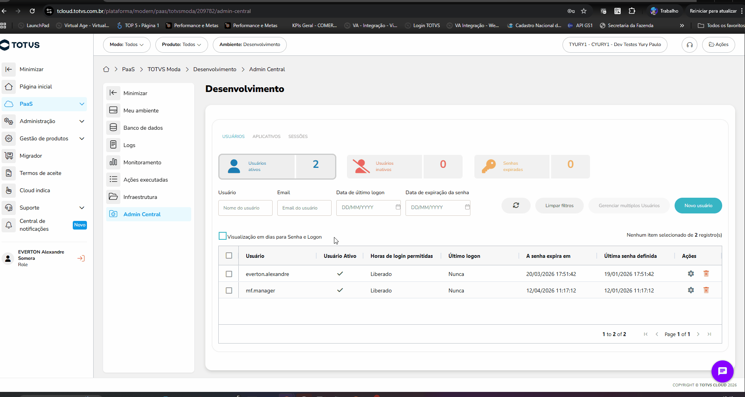Open the Desenvolvimento breadcrumb link

click(x=215, y=69)
